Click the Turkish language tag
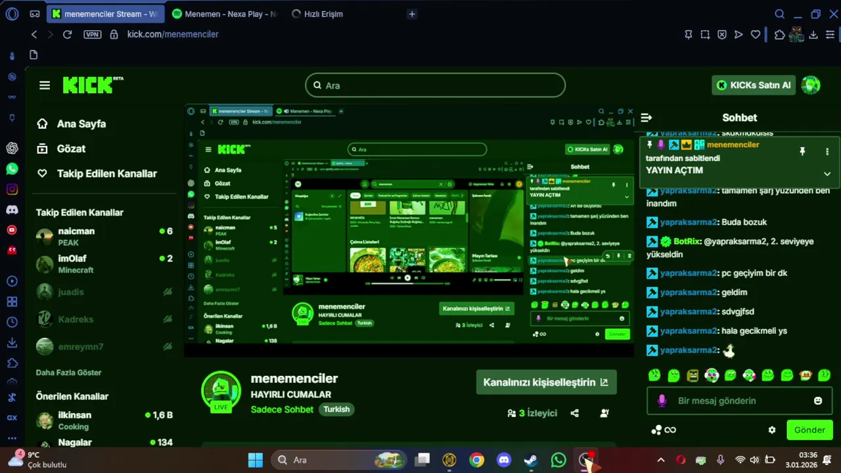Viewport: 841px width, 473px height. (336, 409)
